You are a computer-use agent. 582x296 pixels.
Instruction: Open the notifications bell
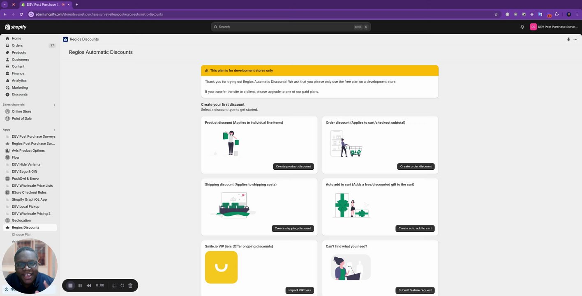[x=522, y=27]
